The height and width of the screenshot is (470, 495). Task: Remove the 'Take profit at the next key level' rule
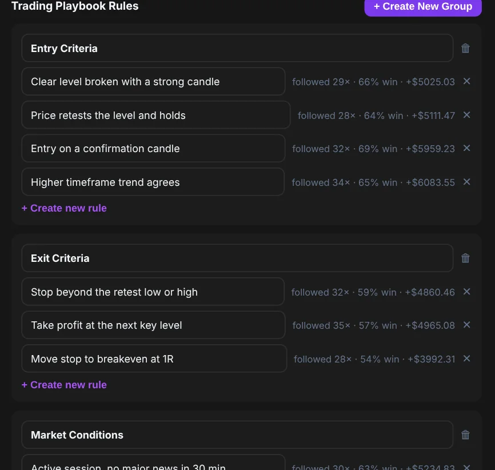pyautogui.click(x=466, y=325)
